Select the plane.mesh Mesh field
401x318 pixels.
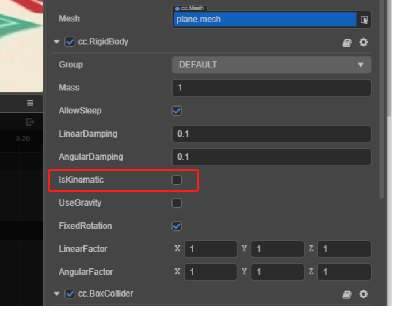click(265, 20)
